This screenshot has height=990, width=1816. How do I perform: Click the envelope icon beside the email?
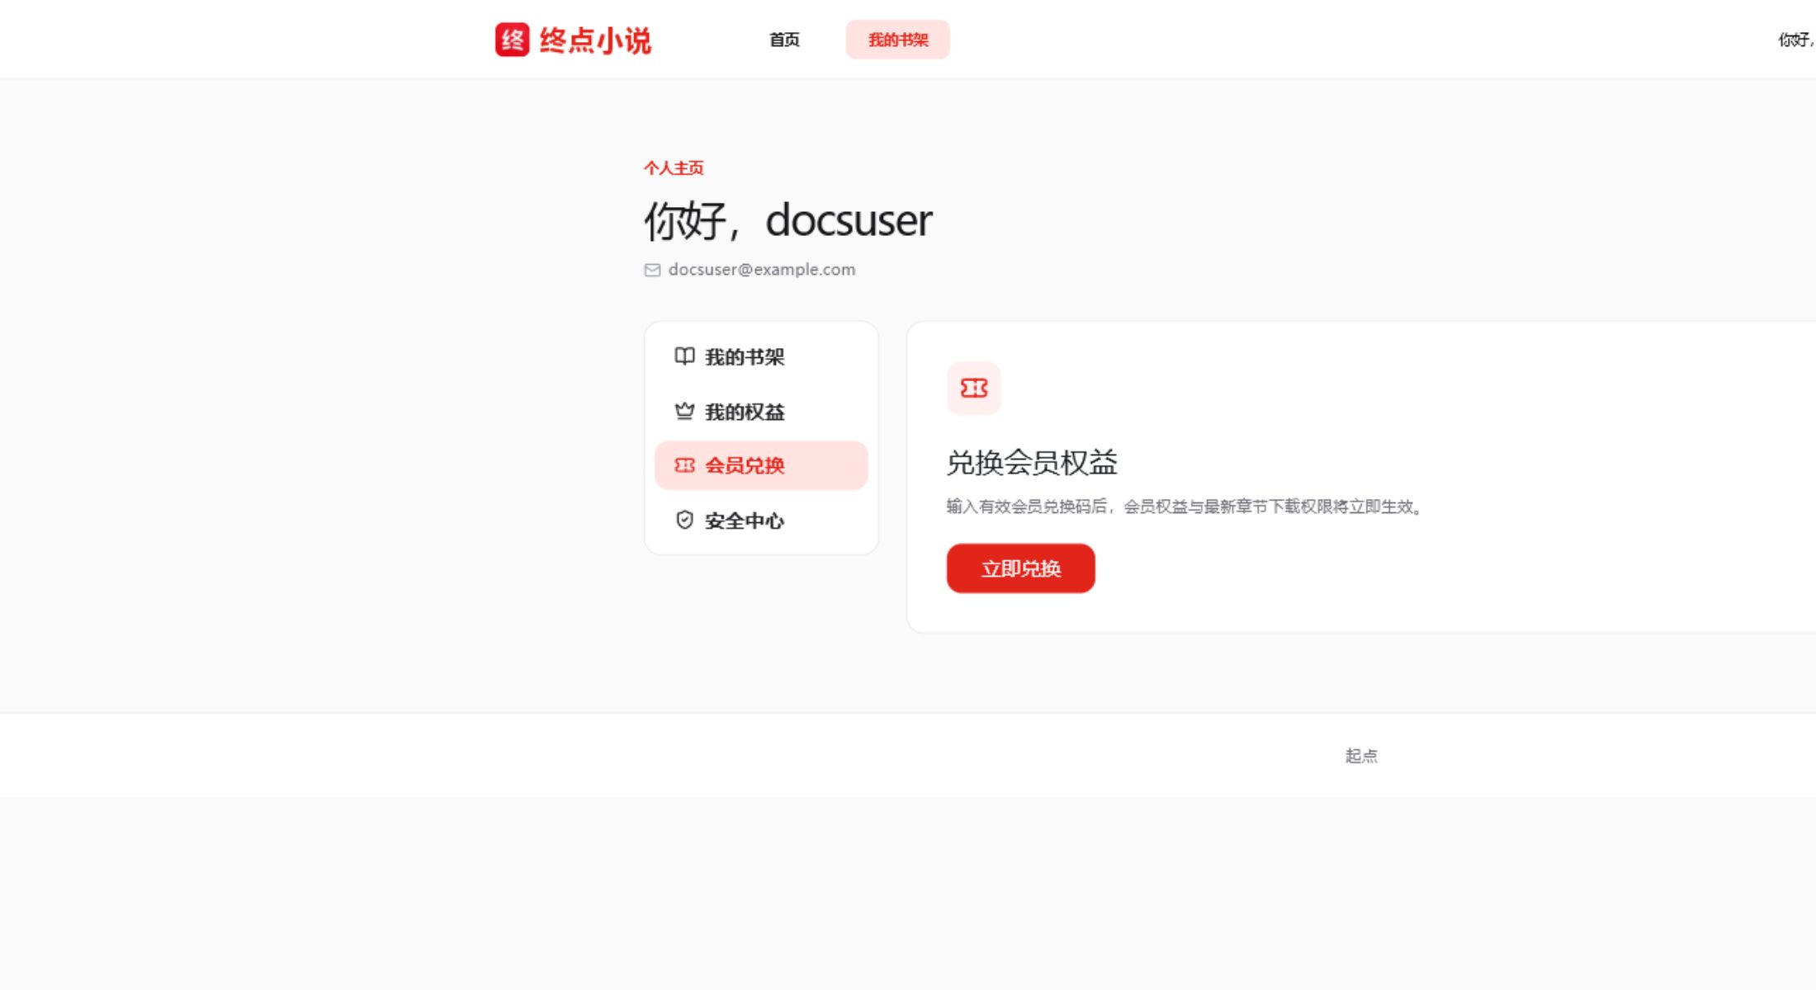652,270
